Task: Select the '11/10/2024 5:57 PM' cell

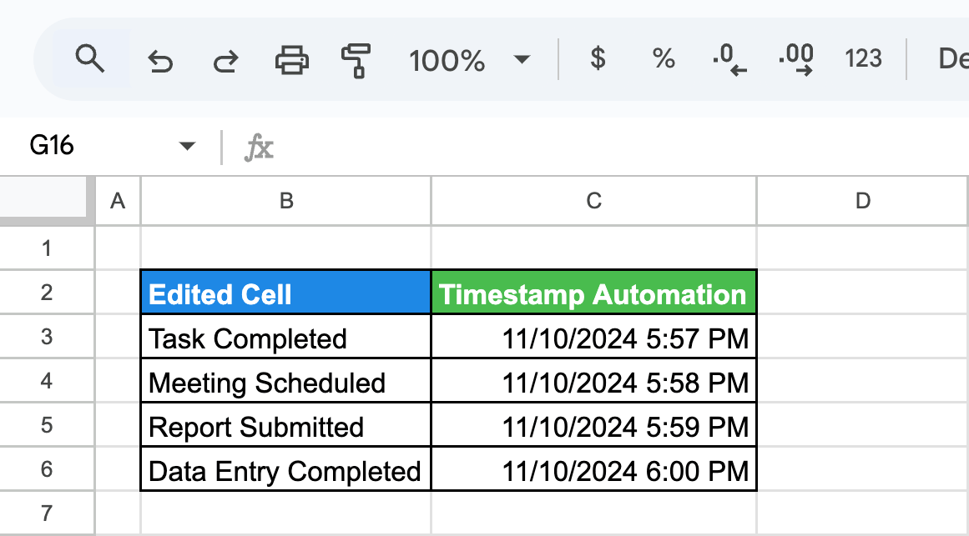Action: pos(594,337)
